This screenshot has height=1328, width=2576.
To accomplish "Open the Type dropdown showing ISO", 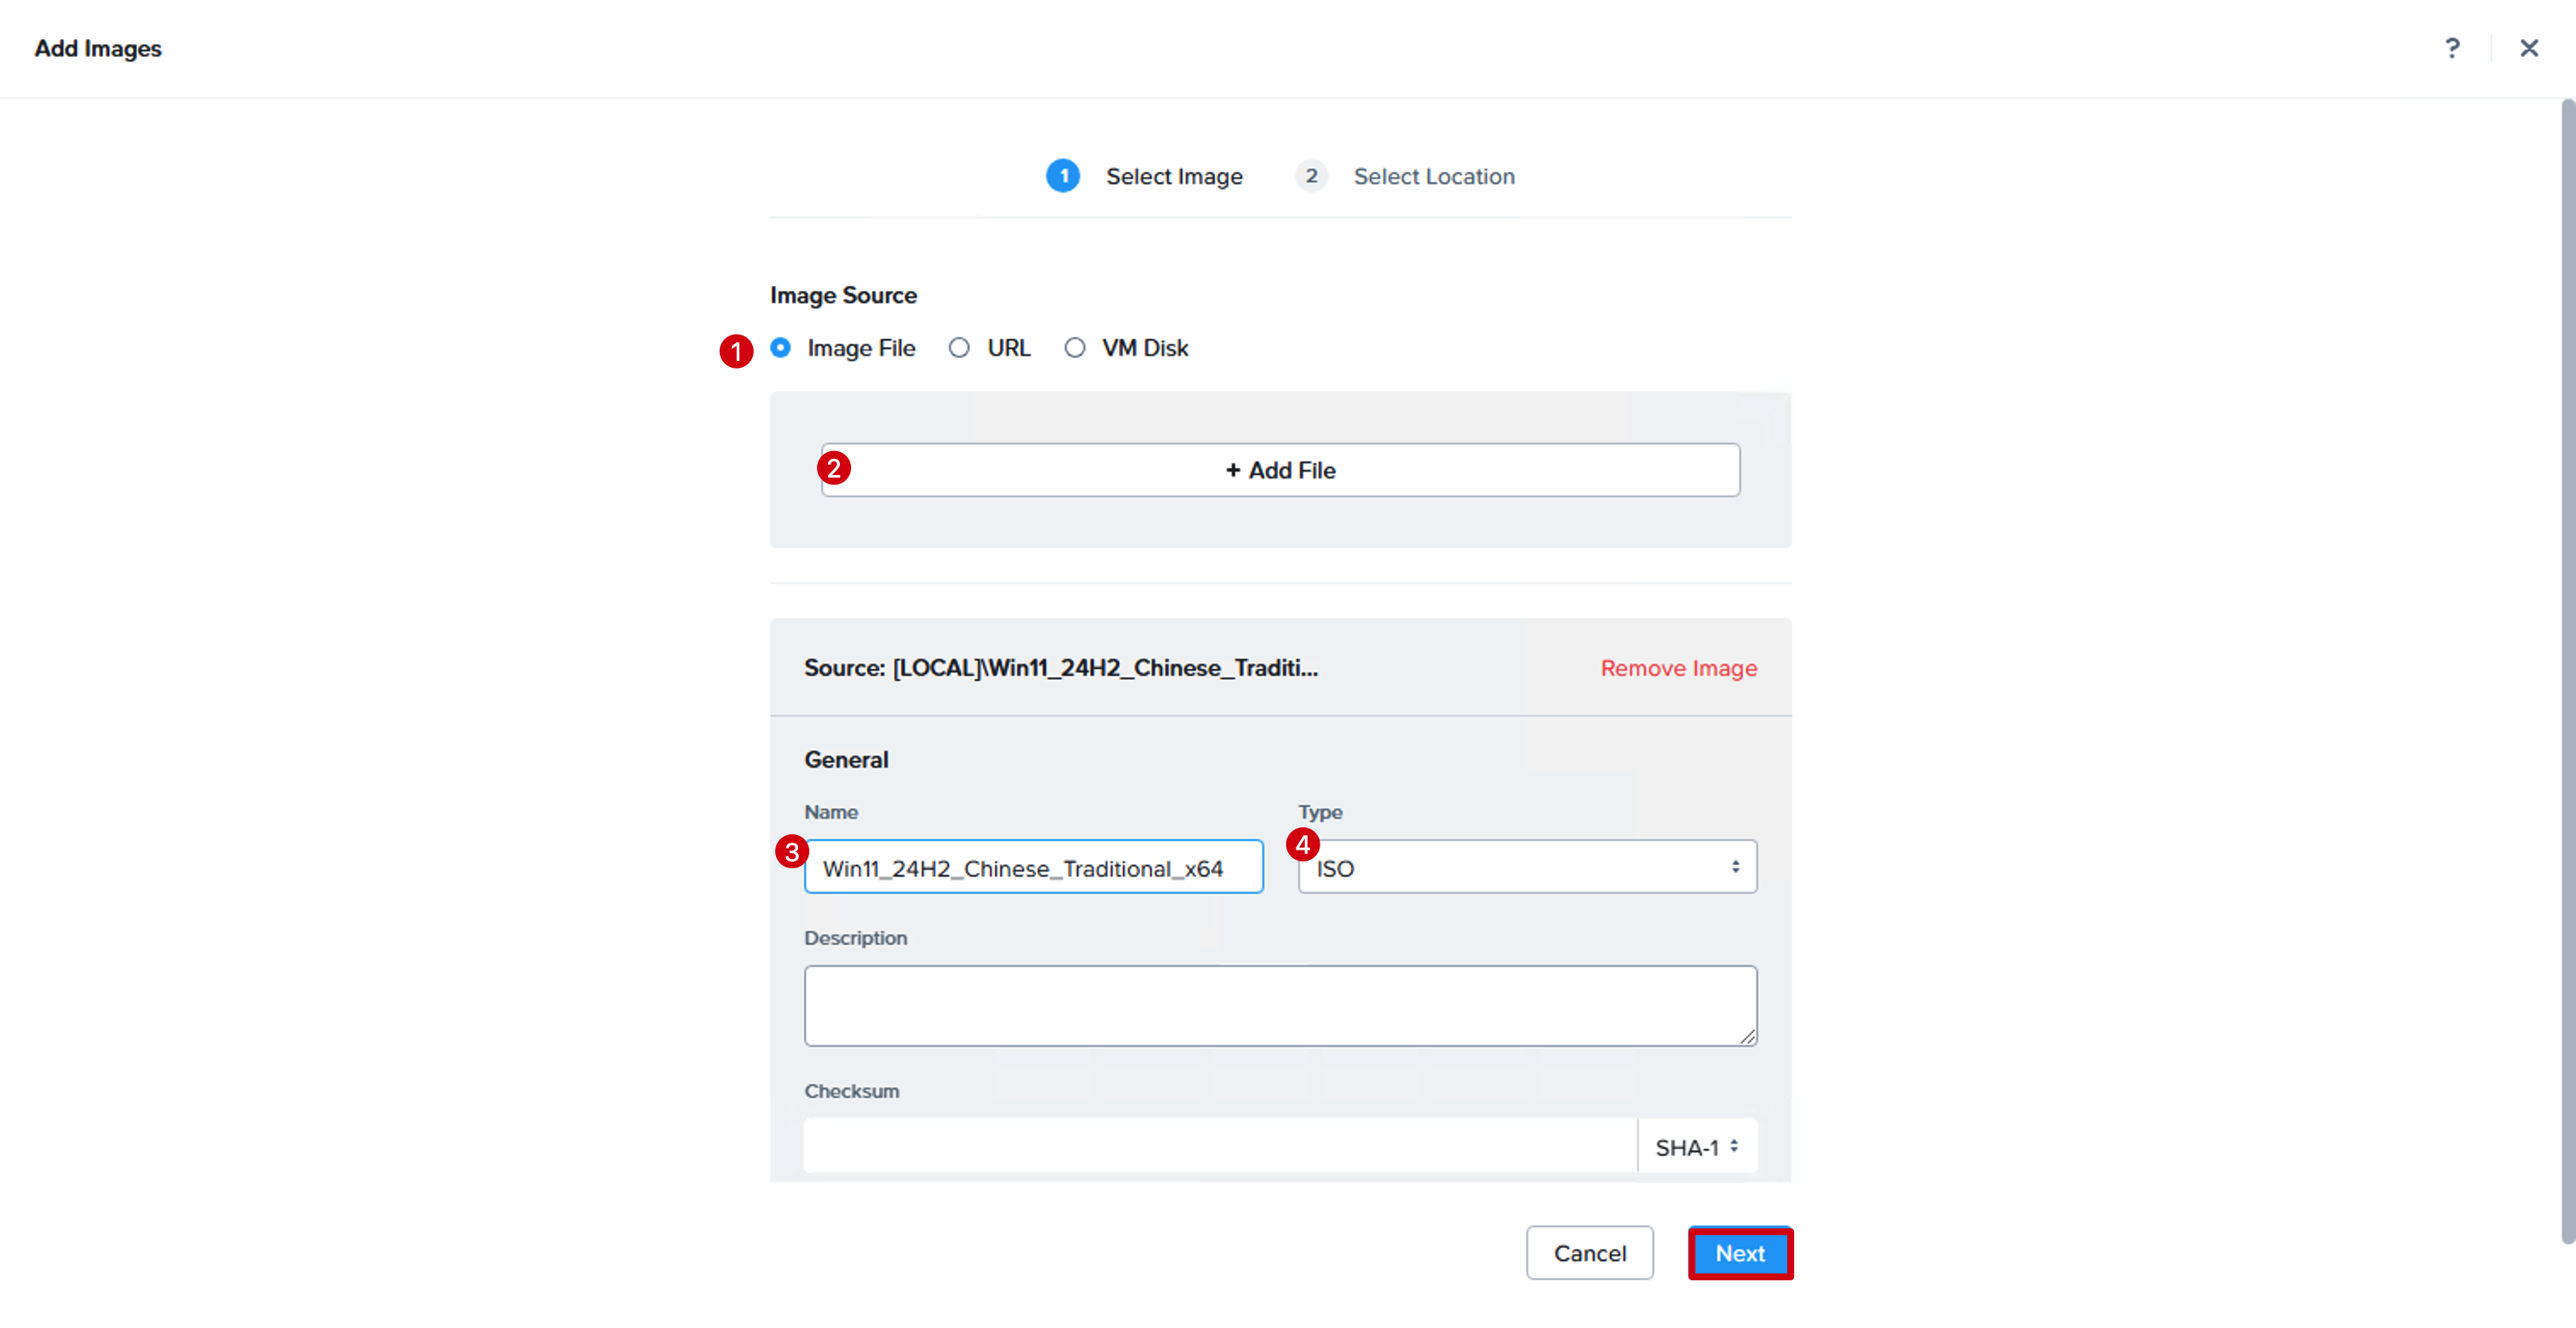I will click(x=1527, y=867).
